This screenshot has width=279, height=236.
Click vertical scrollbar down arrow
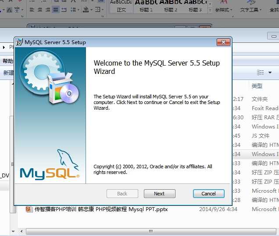(13, 231)
